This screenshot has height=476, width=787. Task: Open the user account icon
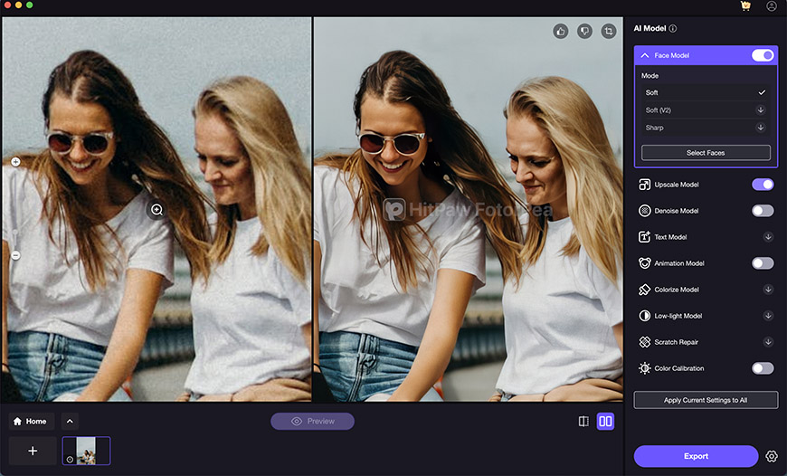(772, 6)
